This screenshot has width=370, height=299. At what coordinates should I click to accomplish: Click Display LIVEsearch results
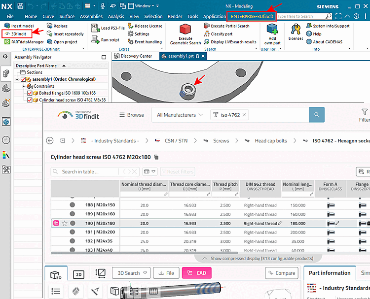click(230, 42)
